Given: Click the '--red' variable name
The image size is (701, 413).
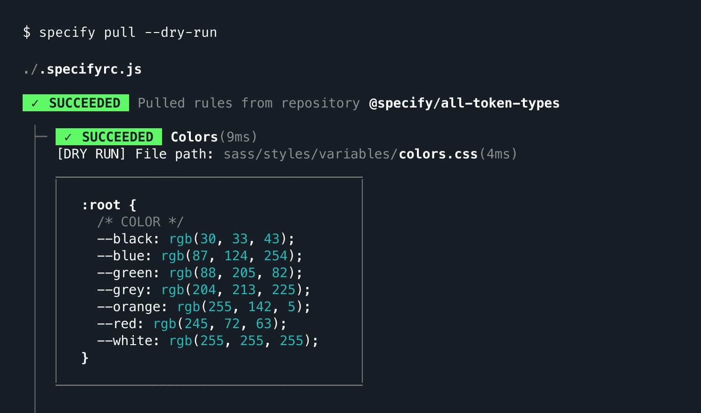Looking at the screenshot, I should [116, 323].
